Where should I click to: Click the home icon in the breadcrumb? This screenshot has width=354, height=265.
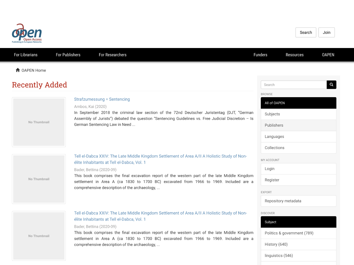coord(18,70)
